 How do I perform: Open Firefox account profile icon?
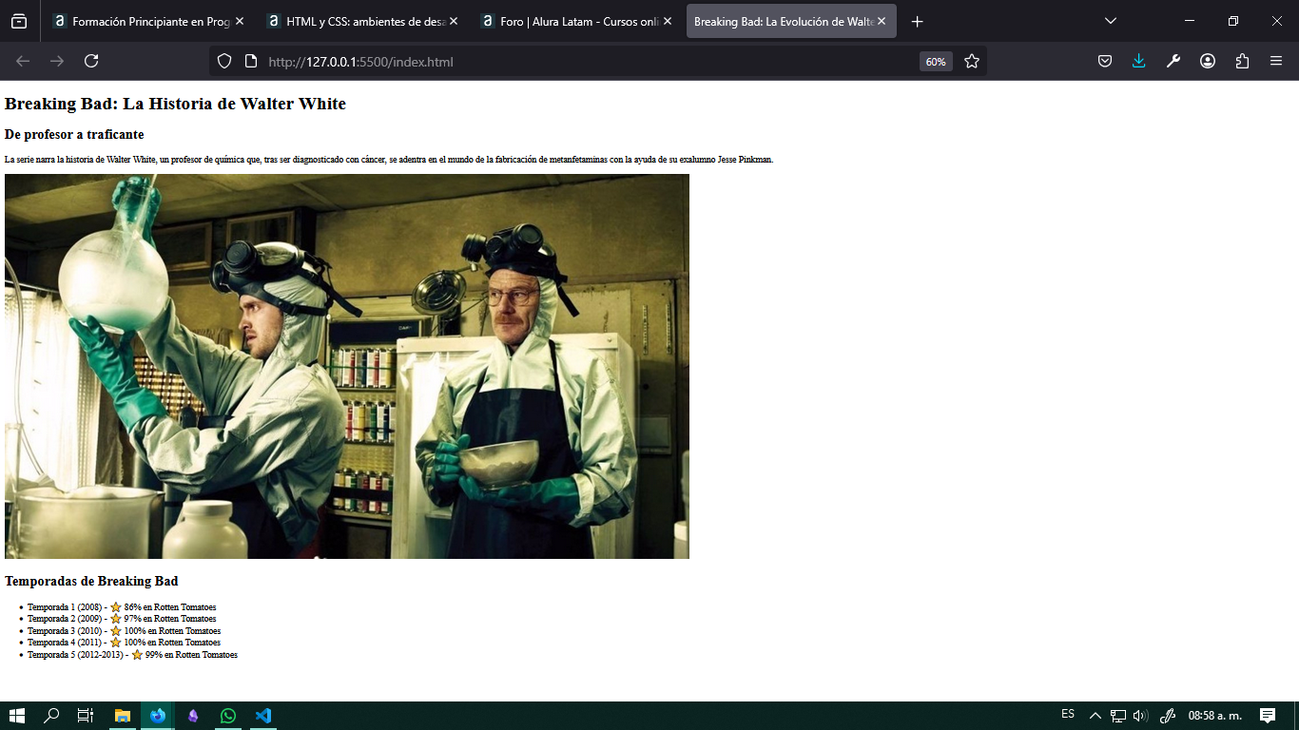click(1208, 61)
